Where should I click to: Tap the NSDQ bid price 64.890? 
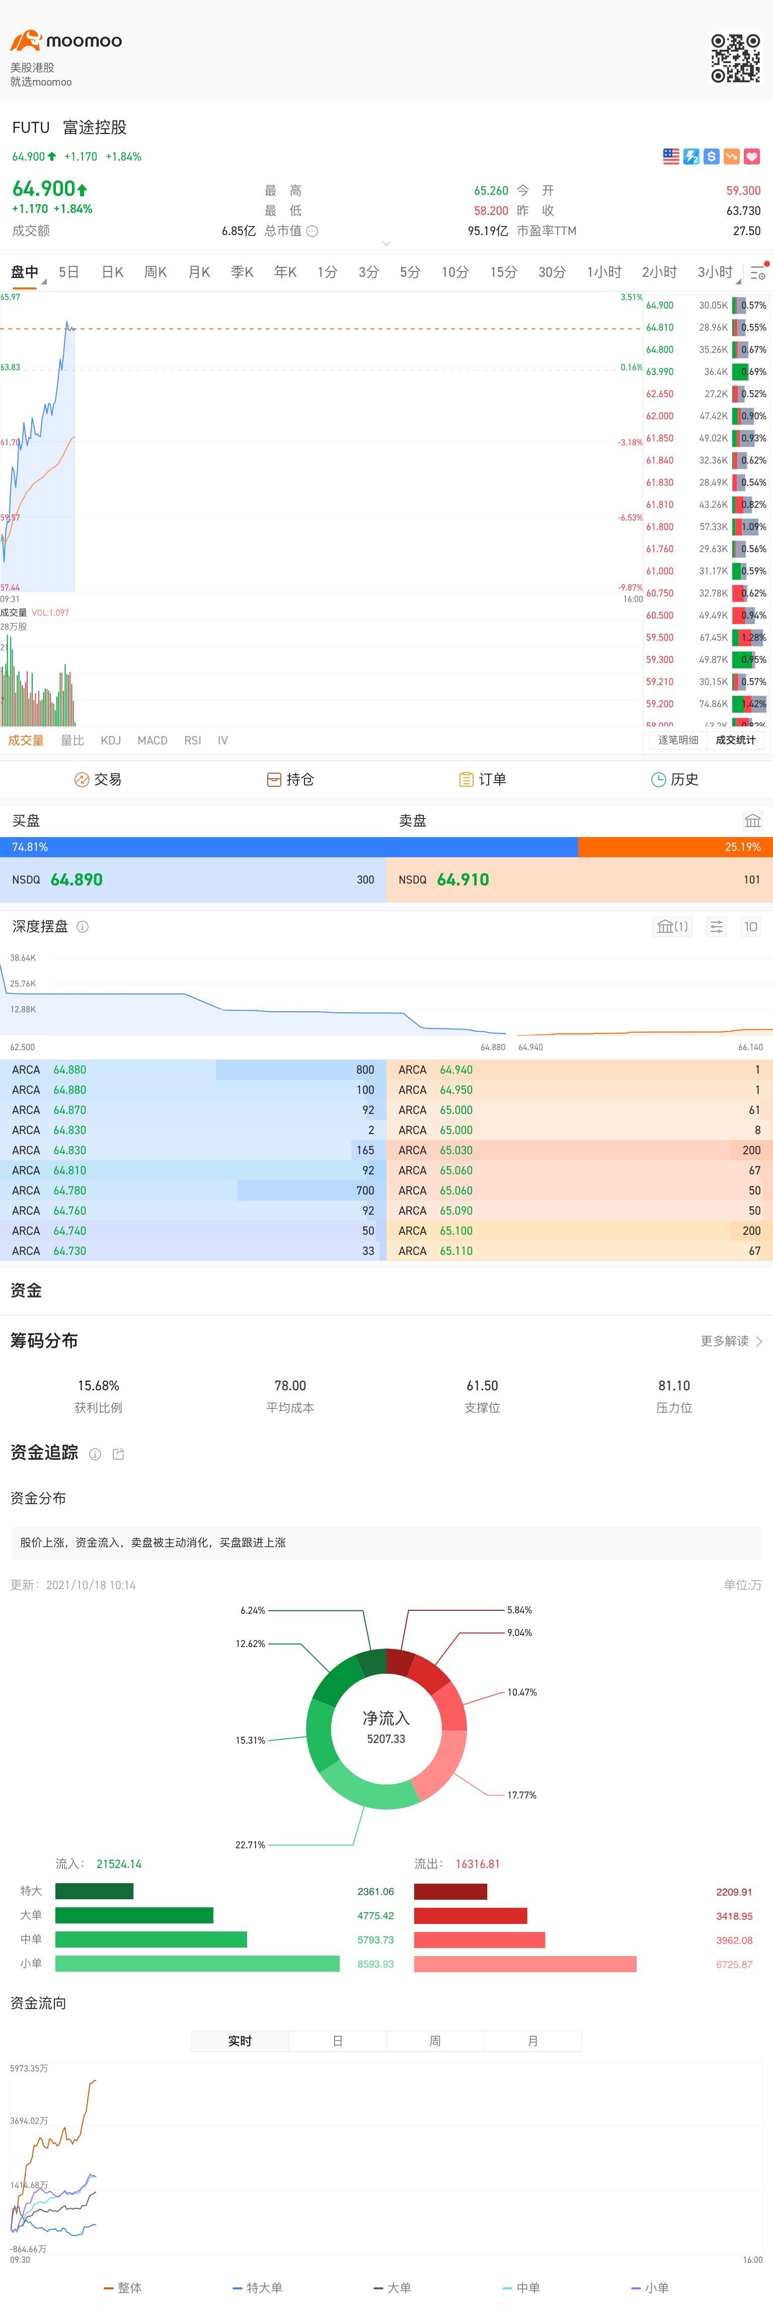(x=76, y=879)
